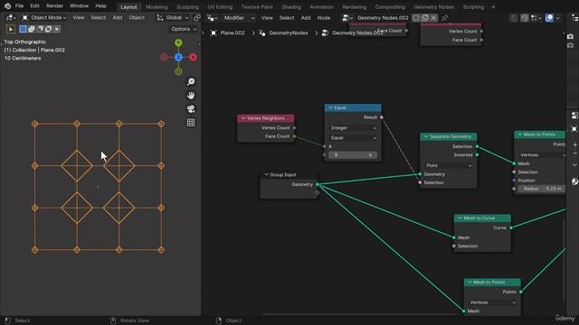Open the Window menu
The width and height of the screenshot is (579, 325).
pyautogui.click(x=79, y=6)
